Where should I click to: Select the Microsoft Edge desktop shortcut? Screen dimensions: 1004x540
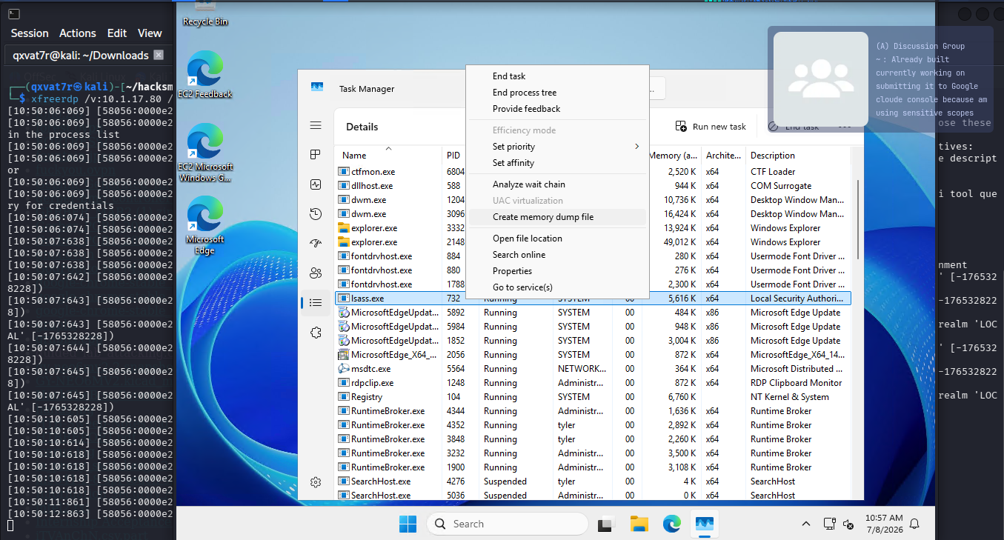coord(205,225)
